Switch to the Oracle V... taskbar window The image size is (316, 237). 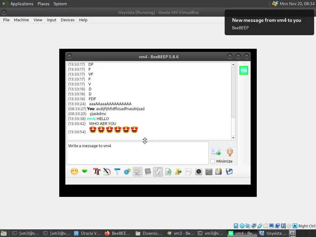pyautogui.click(x=87, y=233)
